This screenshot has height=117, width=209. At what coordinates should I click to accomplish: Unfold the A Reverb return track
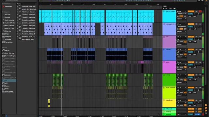(x=164, y=109)
